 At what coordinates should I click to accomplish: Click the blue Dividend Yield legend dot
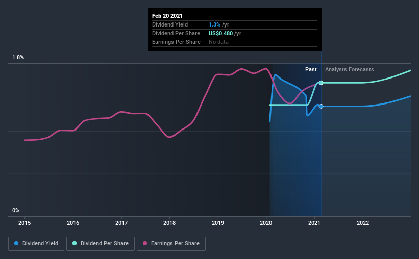pyautogui.click(x=16, y=243)
